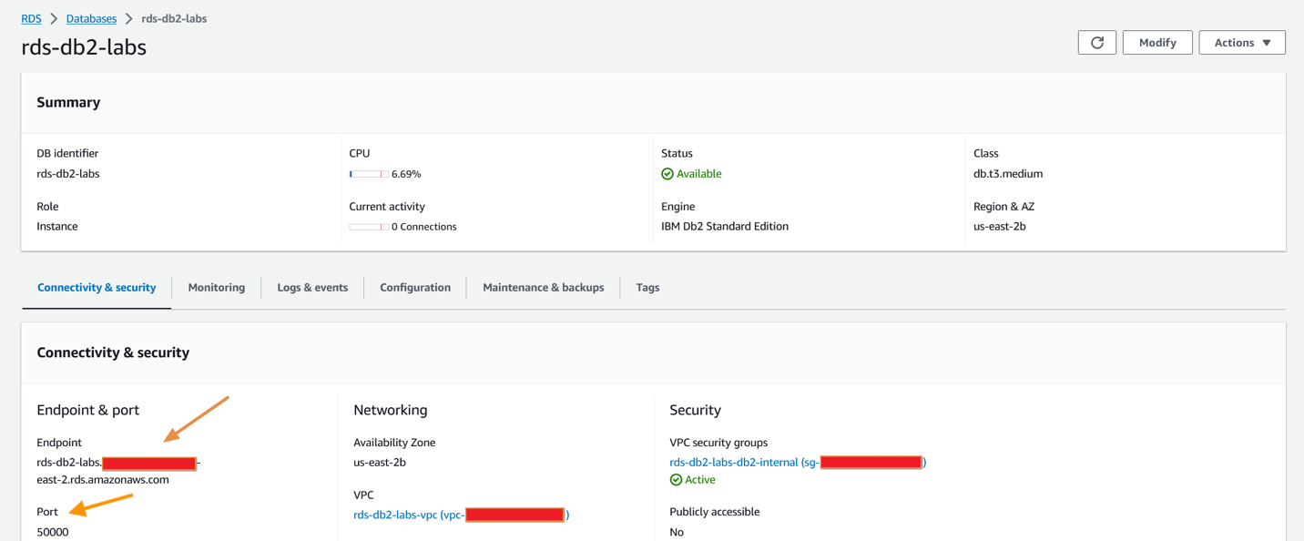Click the Modify button
The image size is (1304, 541).
(1156, 42)
